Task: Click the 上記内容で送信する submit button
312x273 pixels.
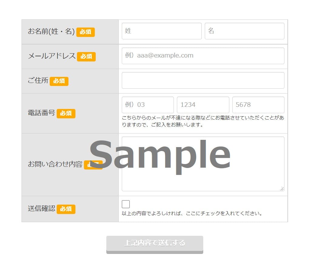Action: [154, 245]
